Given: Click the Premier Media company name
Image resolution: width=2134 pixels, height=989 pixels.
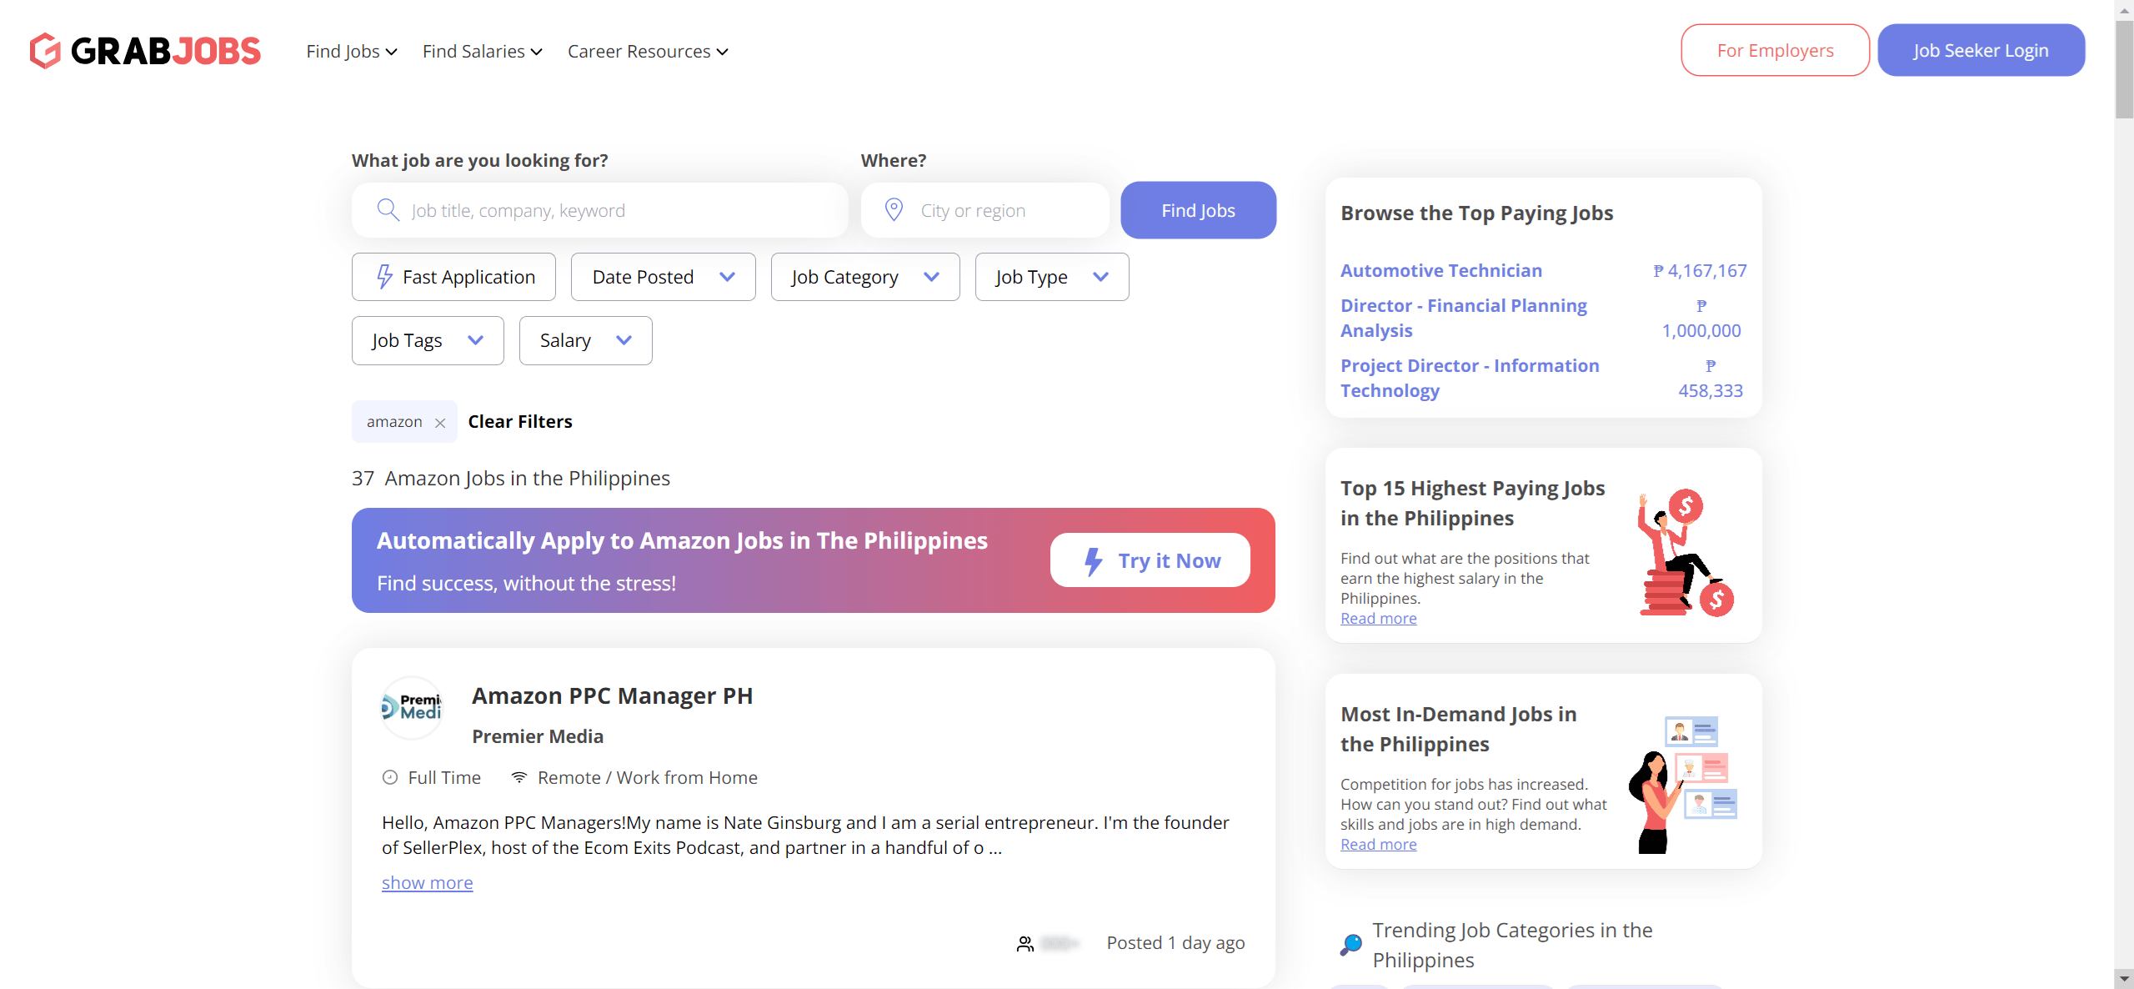Looking at the screenshot, I should (538, 736).
